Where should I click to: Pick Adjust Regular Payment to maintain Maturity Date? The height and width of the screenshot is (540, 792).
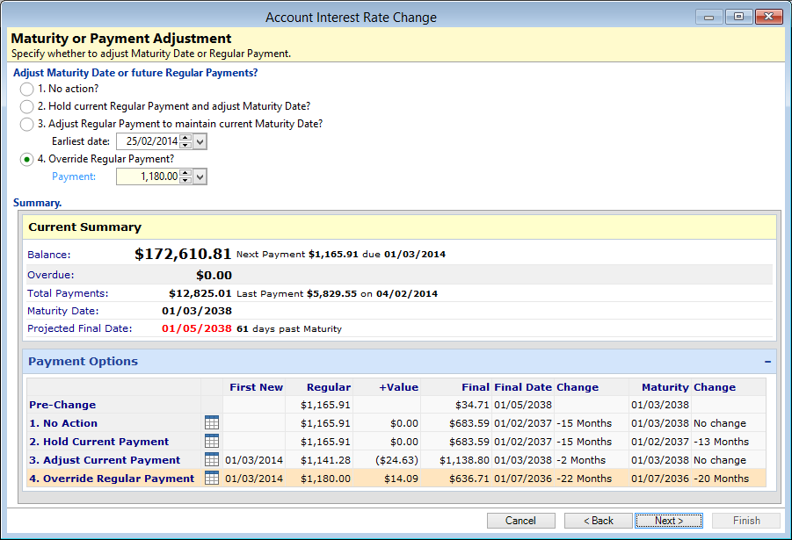tap(26, 124)
